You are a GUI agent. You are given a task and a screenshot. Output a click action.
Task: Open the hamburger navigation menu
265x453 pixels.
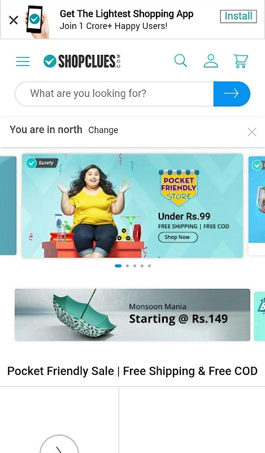[x=23, y=61]
